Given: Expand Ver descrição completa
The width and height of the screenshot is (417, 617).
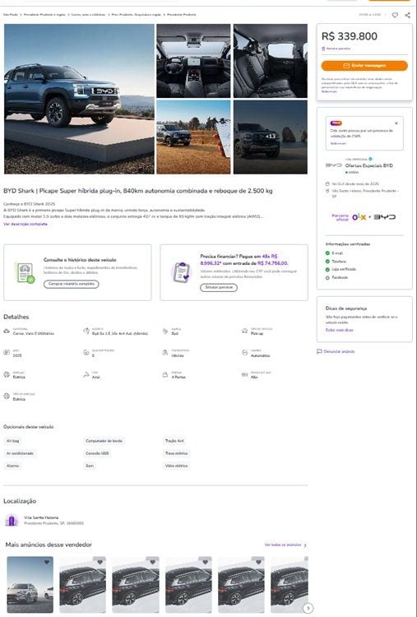Looking at the screenshot, I should pyautogui.click(x=25, y=224).
